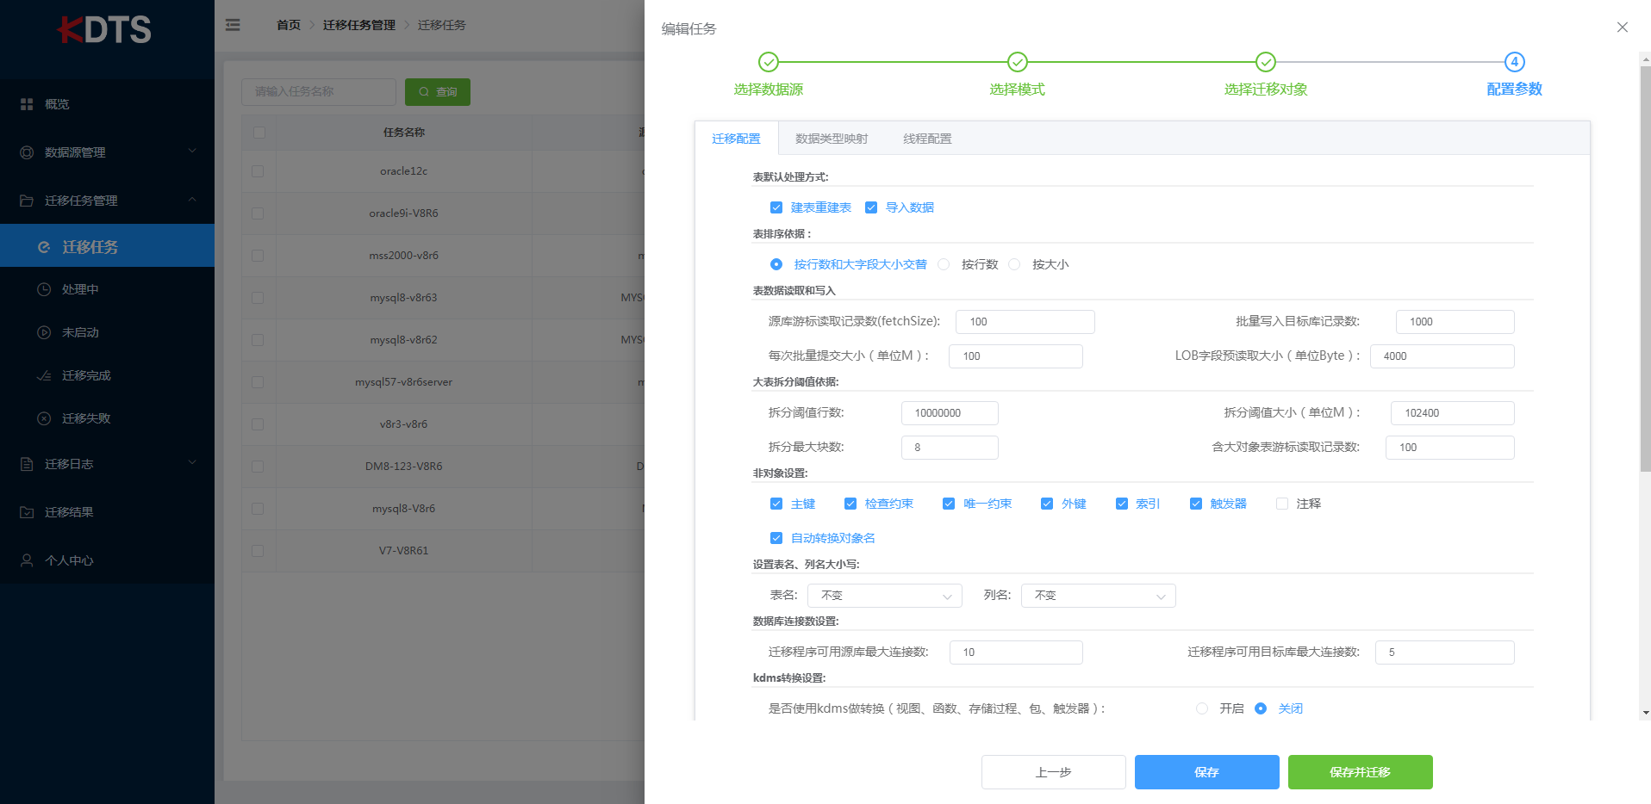The width and height of the screenshot is (1651, 804).
Task: Open 迁移任务 in the sidebar
Action: tap(107, 246)
